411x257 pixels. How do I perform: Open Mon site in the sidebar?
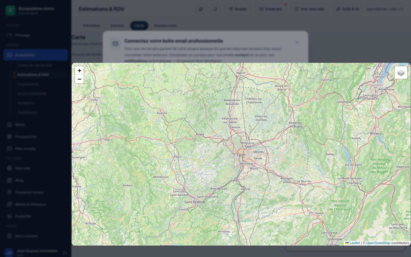coord(36,168)
